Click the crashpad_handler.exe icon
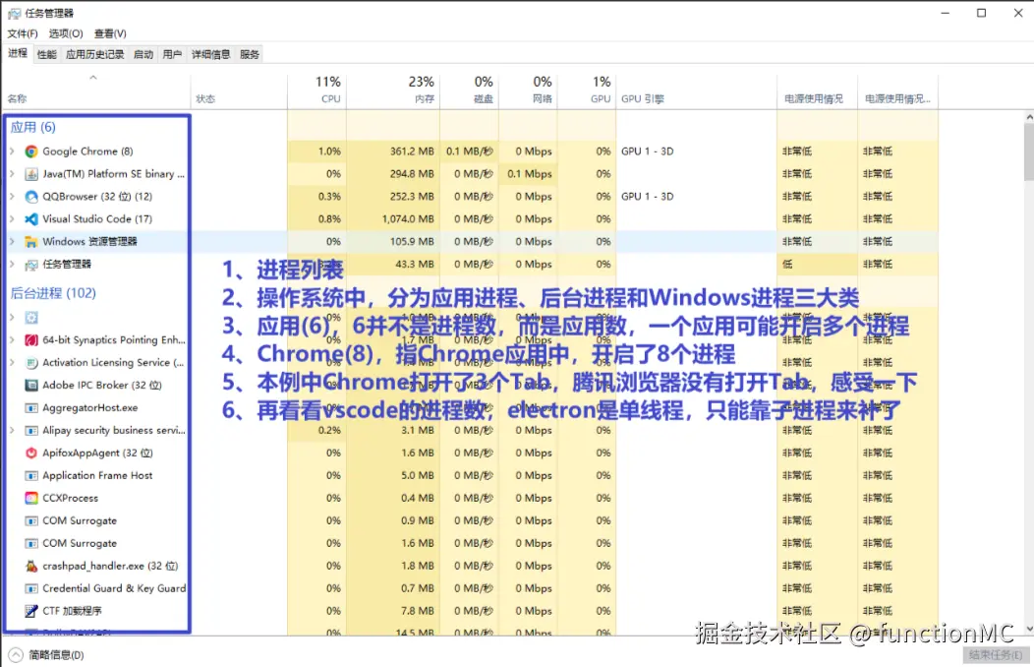Viewport: 1034px width, 667px height. 31,566
